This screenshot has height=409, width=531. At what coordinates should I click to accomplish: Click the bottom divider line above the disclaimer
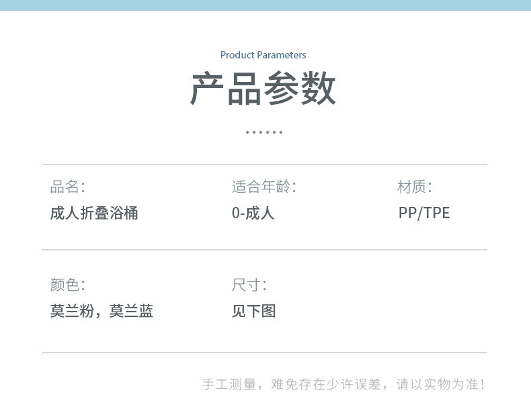264,353
